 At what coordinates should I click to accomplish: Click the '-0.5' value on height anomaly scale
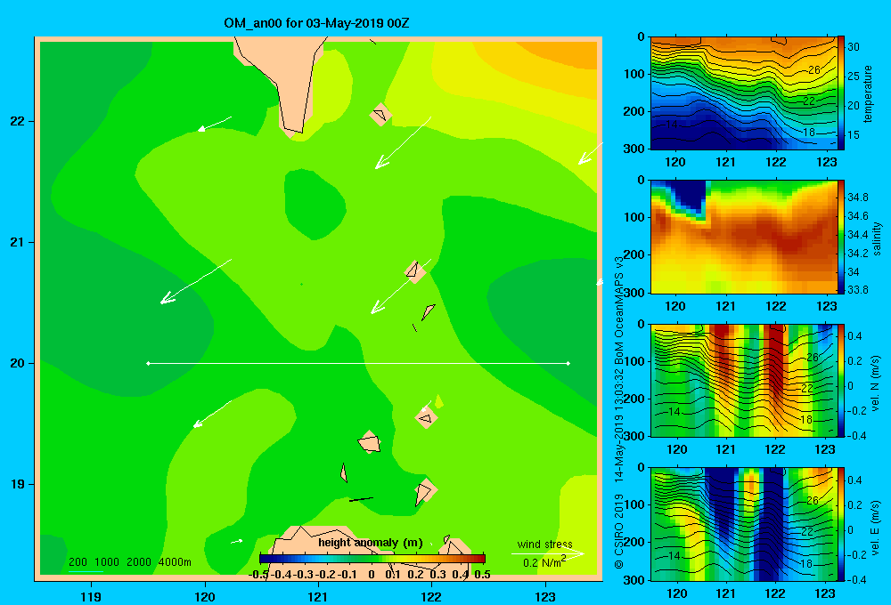tap(258, 575)
